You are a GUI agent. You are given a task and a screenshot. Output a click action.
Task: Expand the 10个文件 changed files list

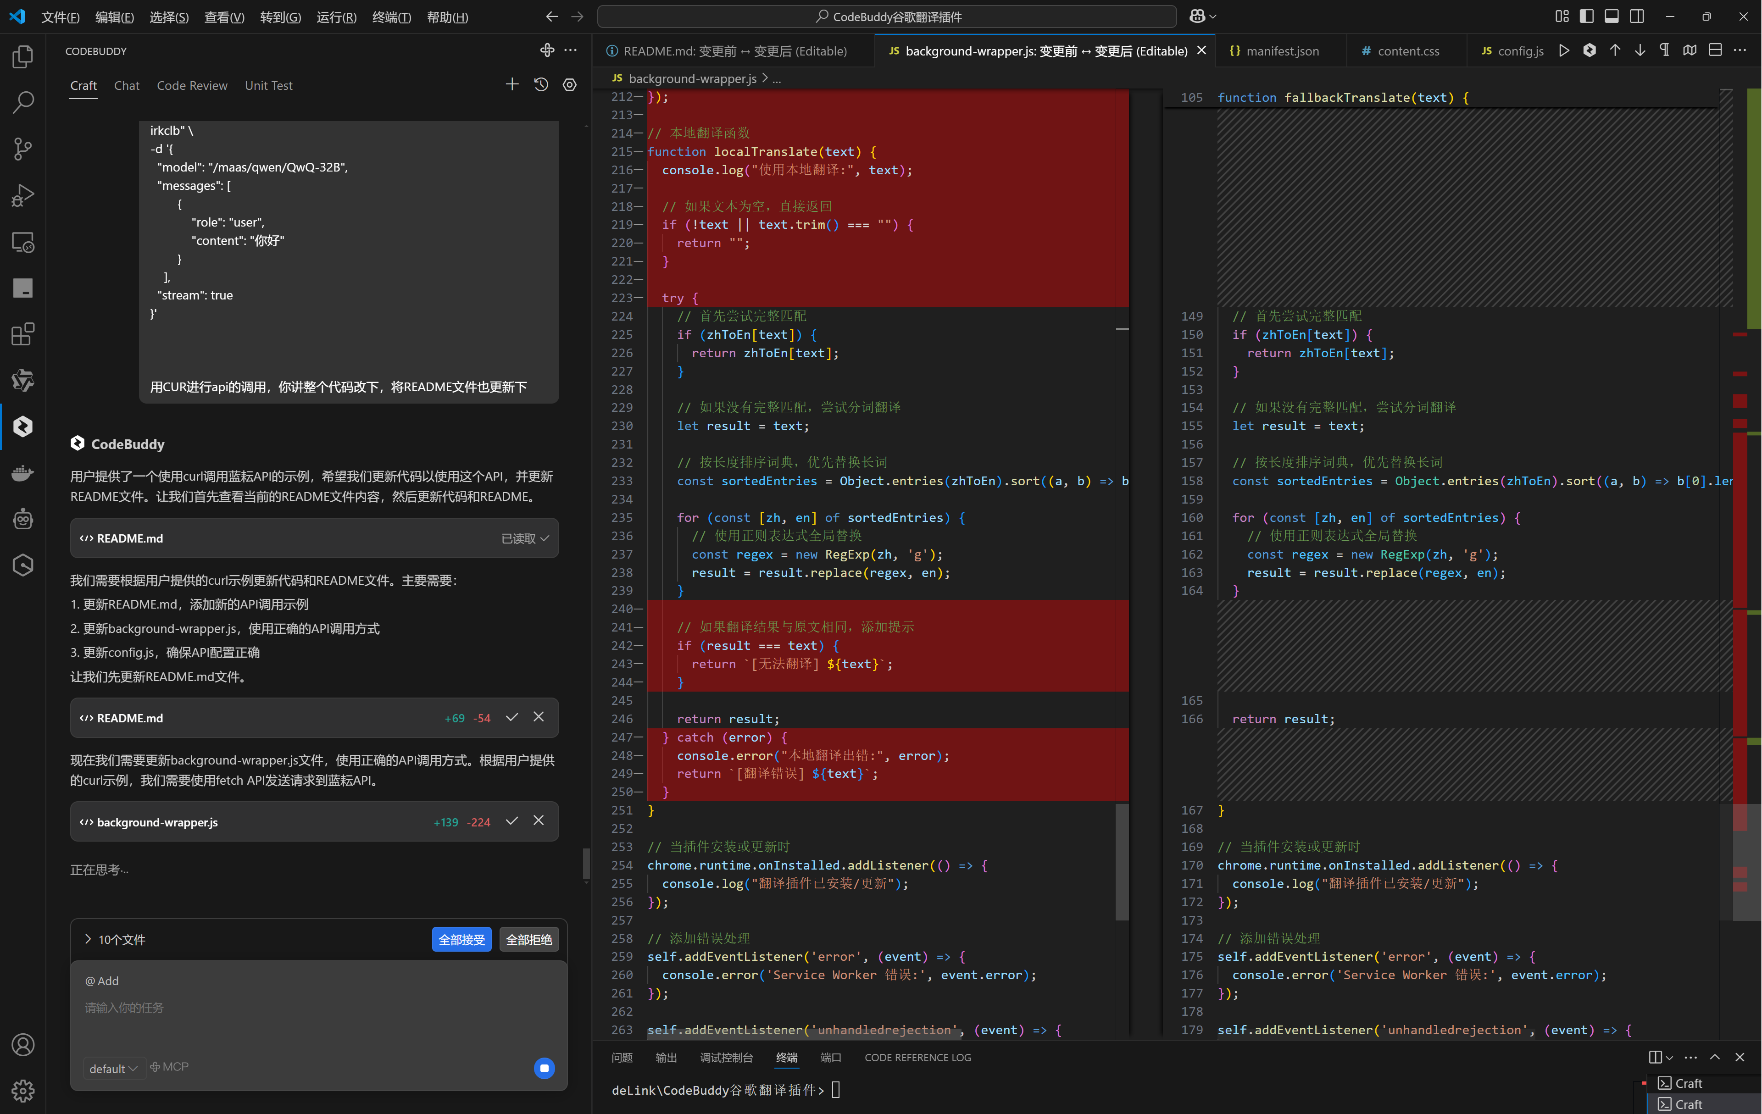(x=88, y=939)
